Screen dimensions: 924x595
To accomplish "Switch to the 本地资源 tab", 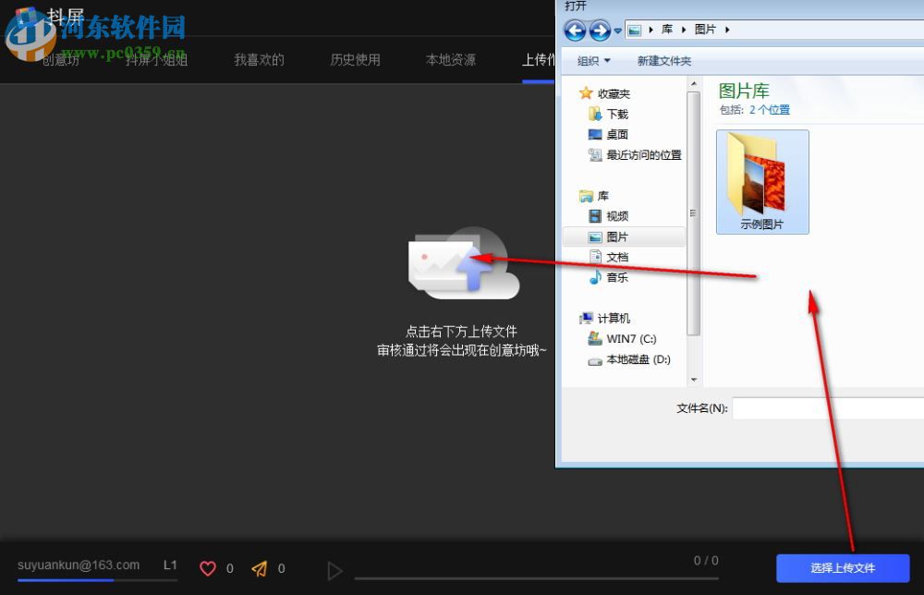I will [450, 59].
